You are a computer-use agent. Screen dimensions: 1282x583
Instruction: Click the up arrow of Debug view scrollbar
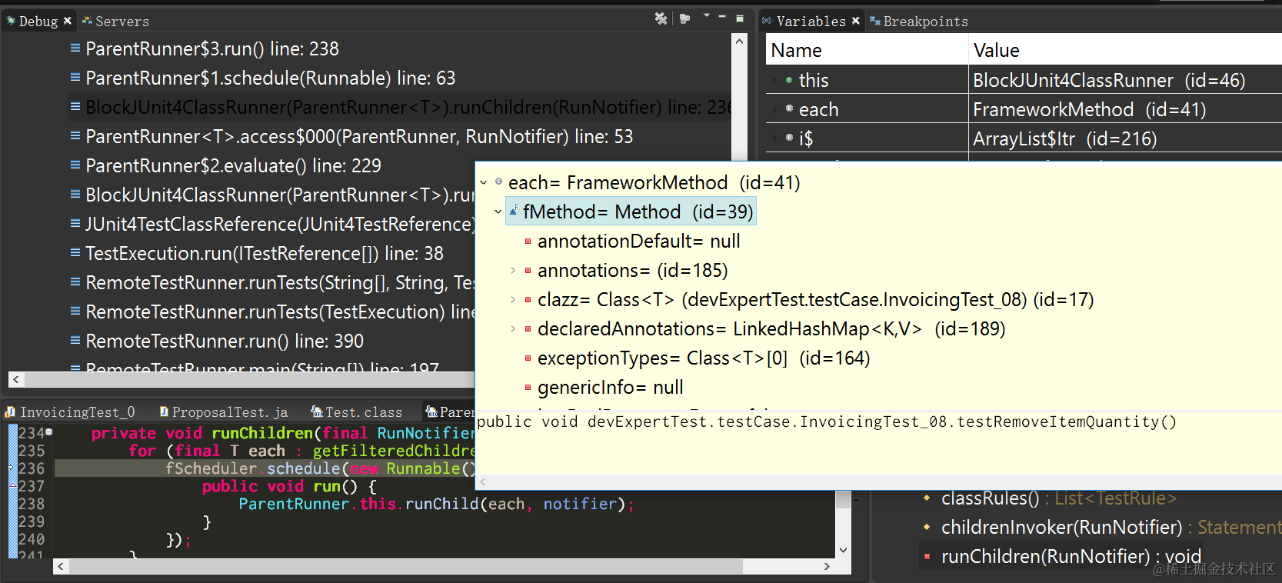coord(739,42)
